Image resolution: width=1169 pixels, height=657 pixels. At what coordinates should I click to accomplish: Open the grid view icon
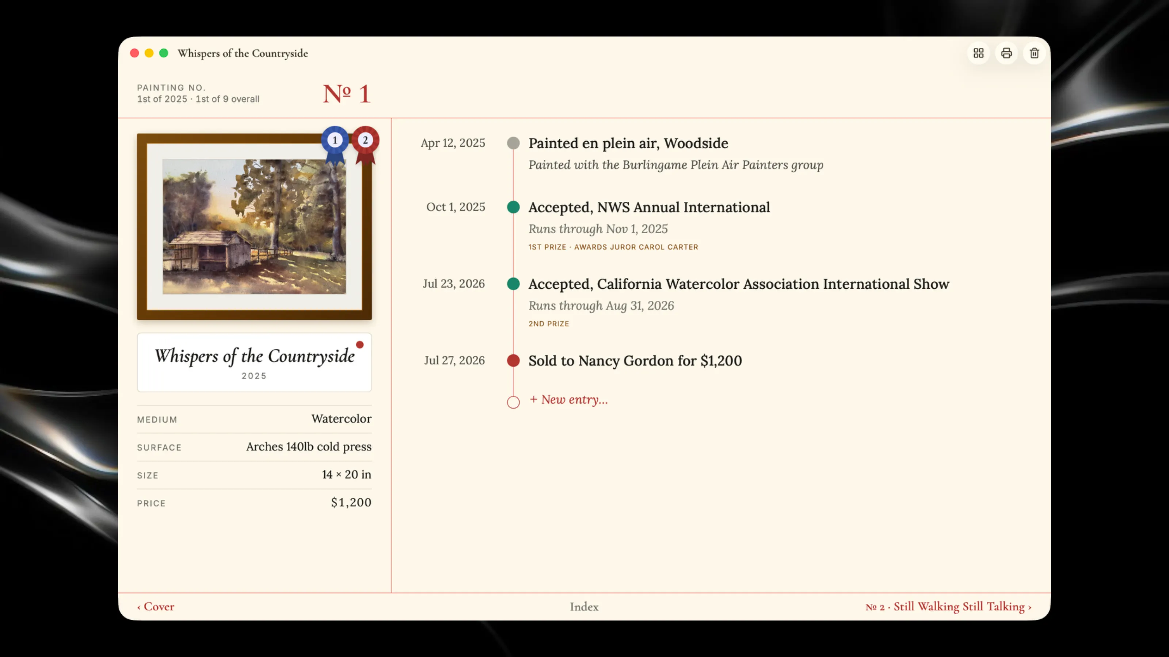(x=978, y=53)
